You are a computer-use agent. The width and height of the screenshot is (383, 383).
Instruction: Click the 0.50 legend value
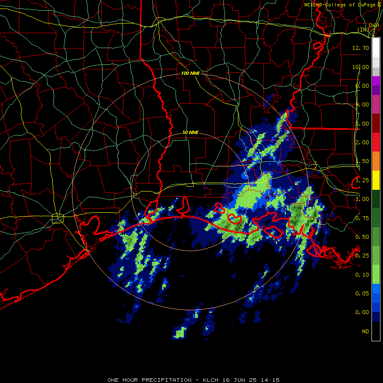click(x=362, y=237)
